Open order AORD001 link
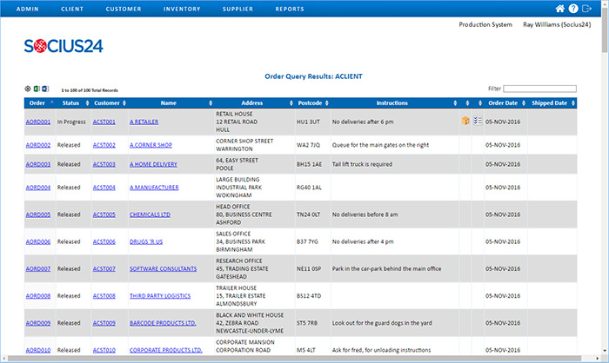Viewport: 609px width, 363px height. (38, 122)
